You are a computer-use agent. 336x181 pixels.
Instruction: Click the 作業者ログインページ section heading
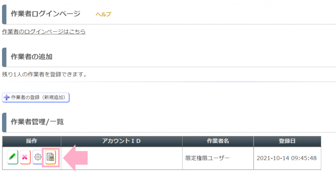click(45, 14)
